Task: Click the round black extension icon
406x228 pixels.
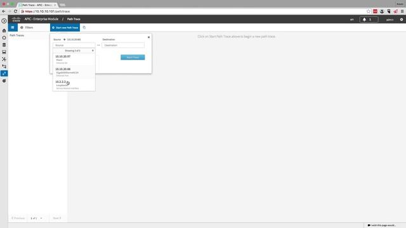Action: (382, 11)
